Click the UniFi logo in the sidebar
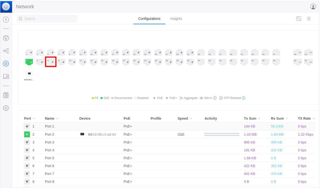Screen dimensions: 320x189 tap(6, 6)
